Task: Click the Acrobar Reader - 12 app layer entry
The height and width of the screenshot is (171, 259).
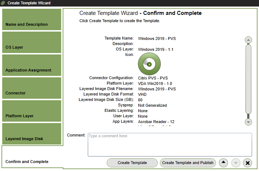Action: [x=156, y=122]
